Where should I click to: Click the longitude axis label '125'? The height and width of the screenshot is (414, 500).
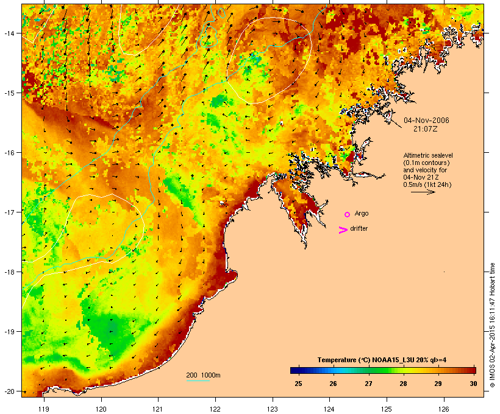tap(387, 409)
